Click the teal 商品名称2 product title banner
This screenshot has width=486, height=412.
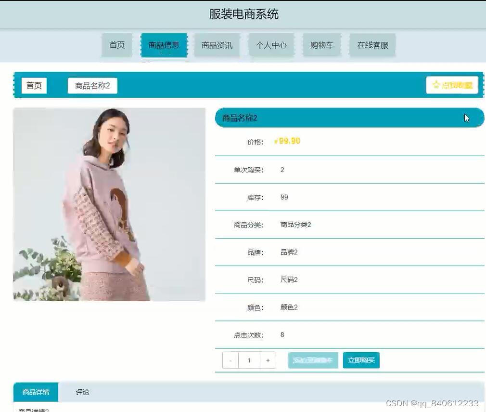click(x=349, y=118)
